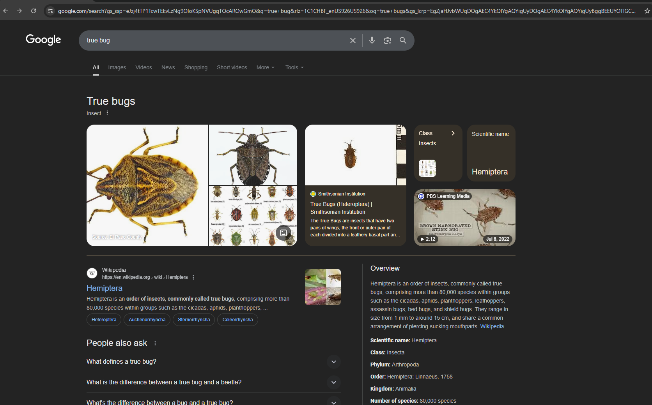This screenshot has width=652, height=405.
Task: Click the Overview heading
Action: (385, 268)
